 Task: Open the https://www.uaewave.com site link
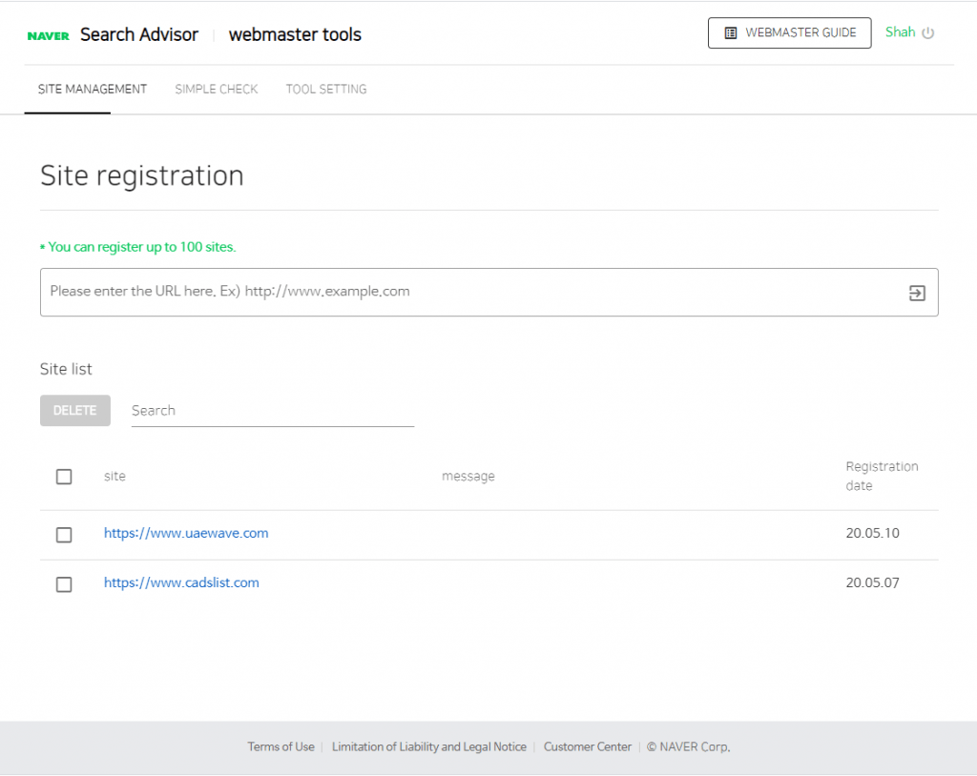[186, 533]
